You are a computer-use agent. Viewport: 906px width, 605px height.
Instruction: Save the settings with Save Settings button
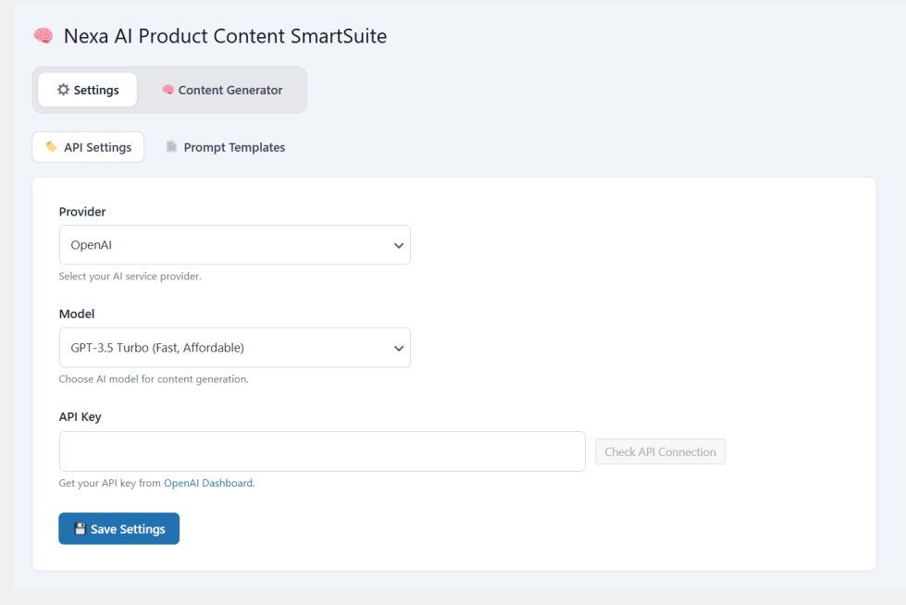tap(119, 529)
